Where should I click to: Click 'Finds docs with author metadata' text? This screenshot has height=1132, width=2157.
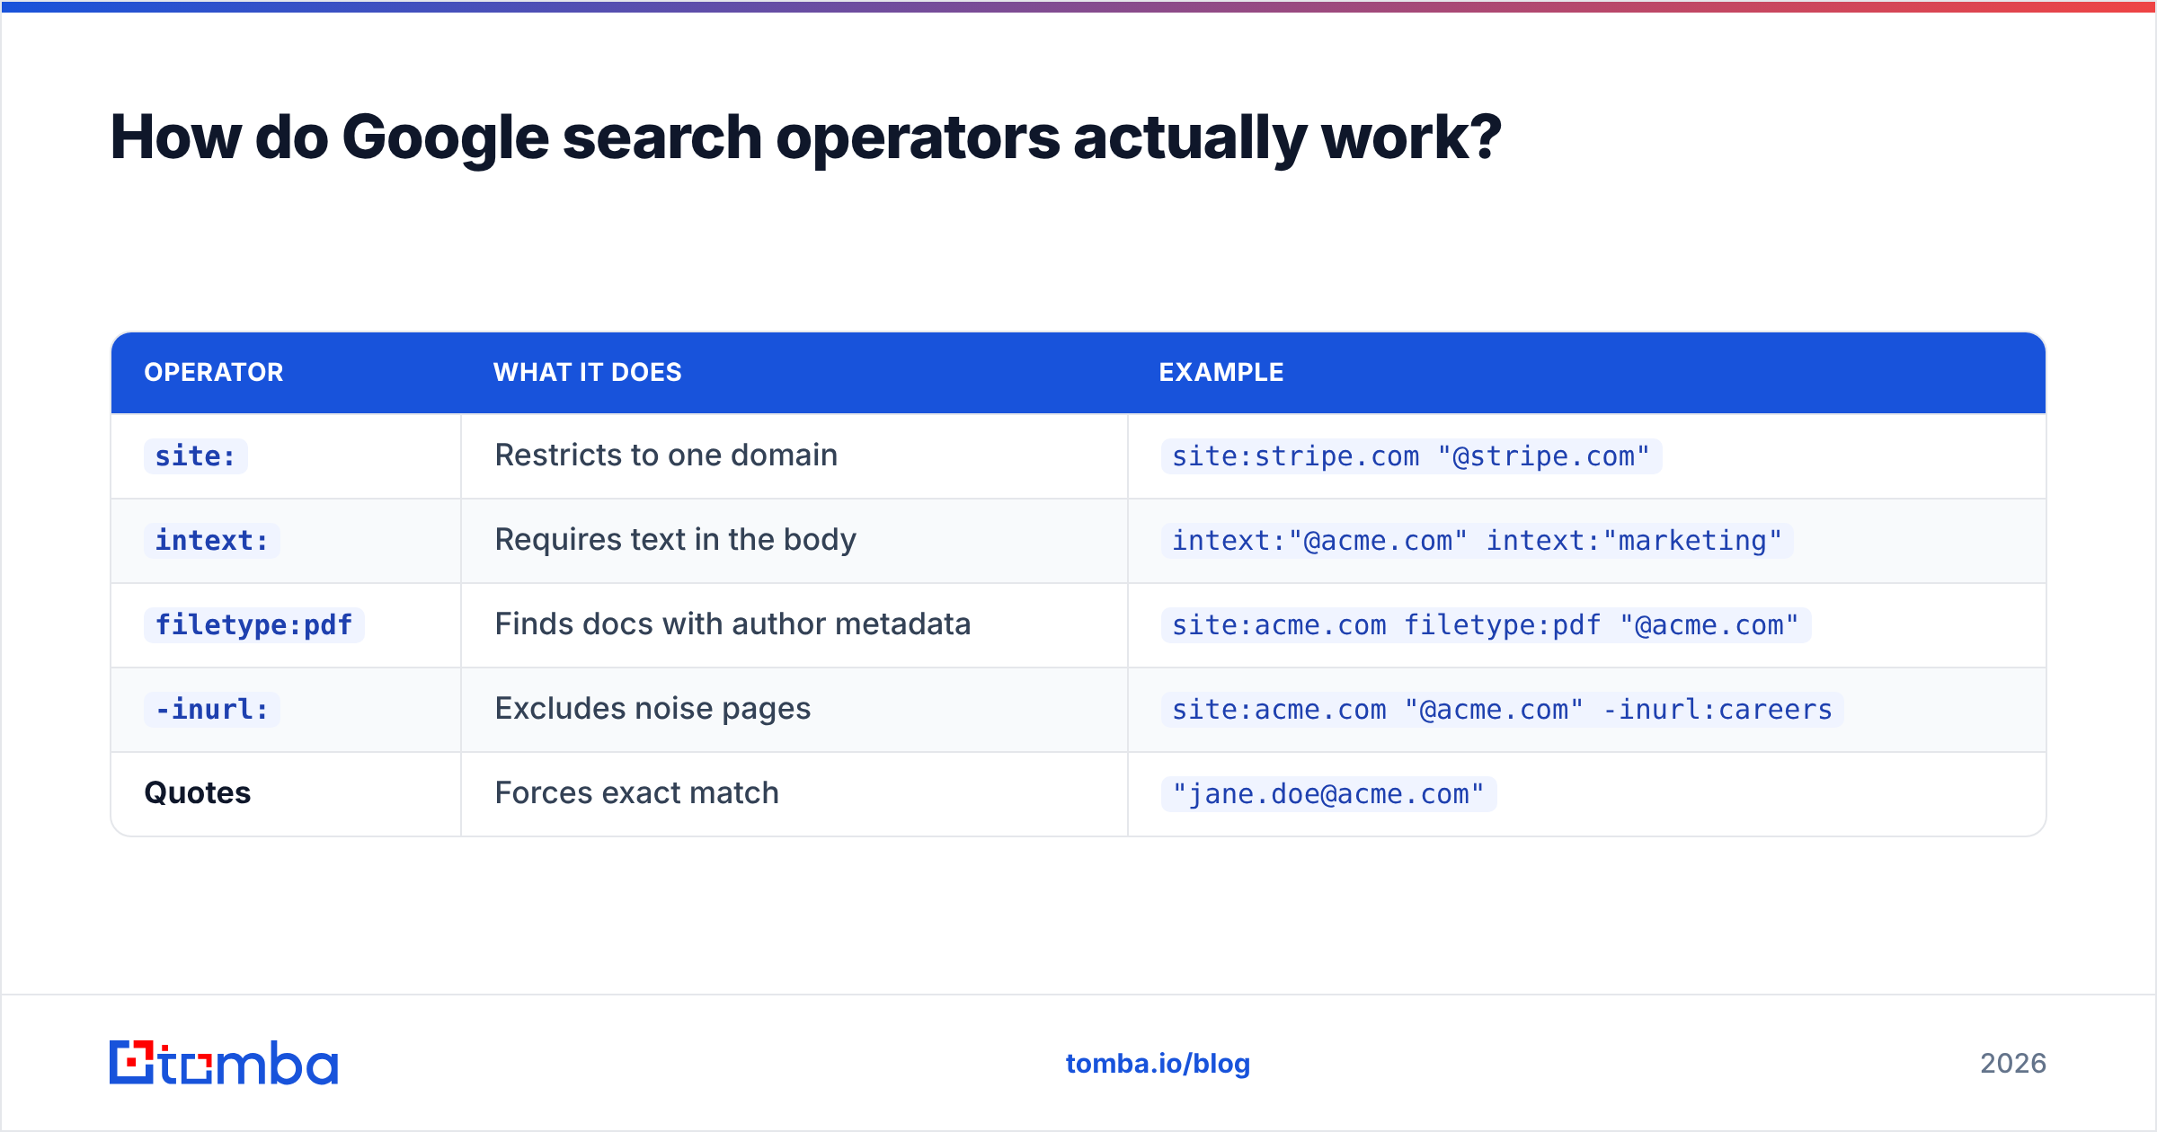point(732,624)
